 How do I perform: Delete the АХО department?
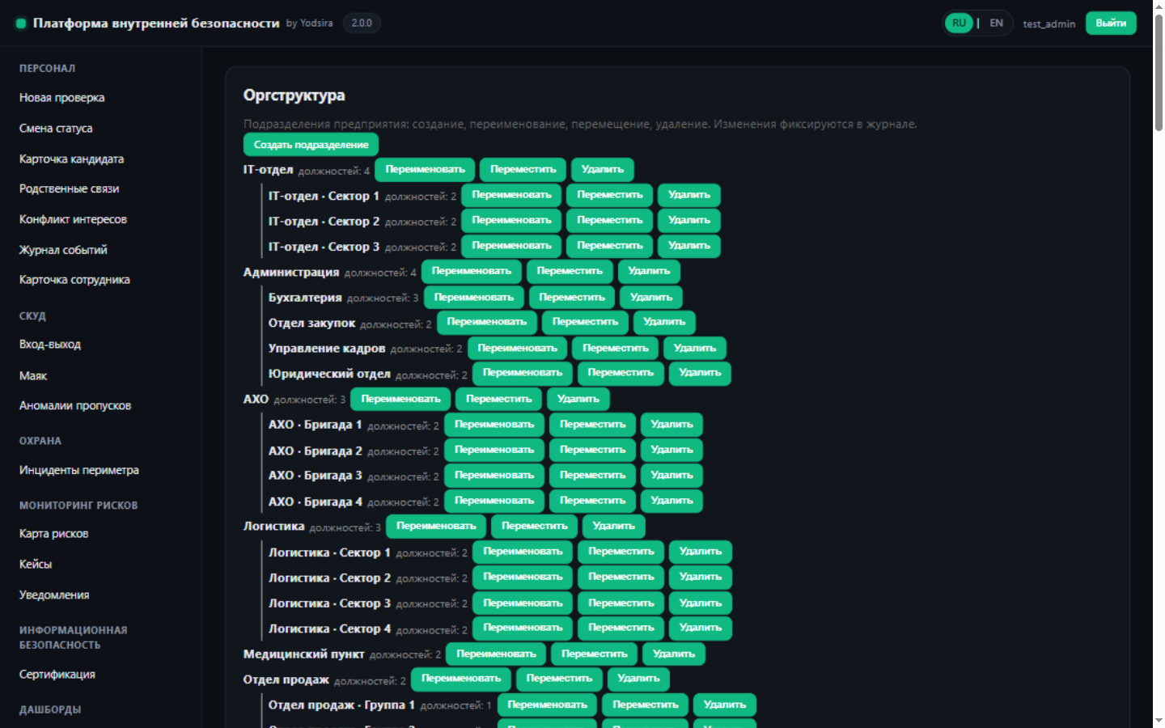(x=578, y=400)
